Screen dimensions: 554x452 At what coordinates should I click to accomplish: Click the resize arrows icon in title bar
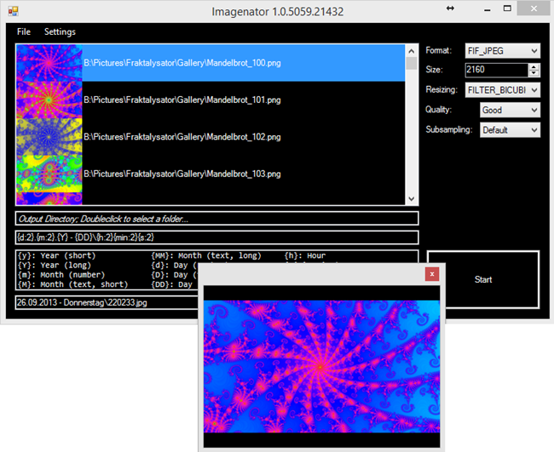coord(450,9)
